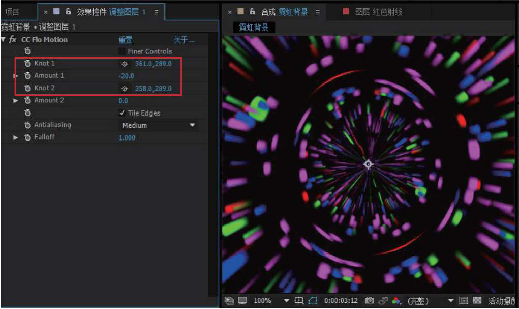Open the Antialiasing Medium dropdown
This screenshot has height=309, width=519.
click(x=158, y=125)
